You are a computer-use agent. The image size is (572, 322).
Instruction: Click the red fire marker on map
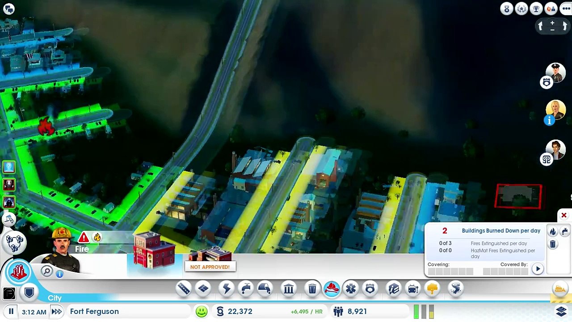(x=45, y=127)
